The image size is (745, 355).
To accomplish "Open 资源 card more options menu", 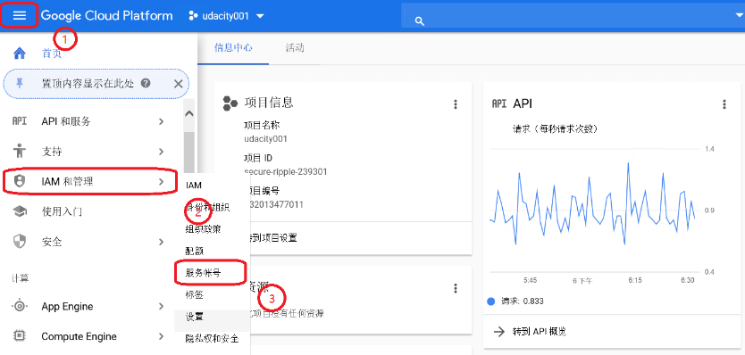I will (456, 288).
